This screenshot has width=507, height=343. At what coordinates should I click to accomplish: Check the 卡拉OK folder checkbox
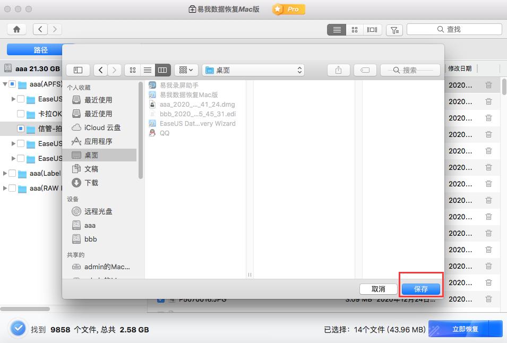pyautogui.click(x=21, y=114)
